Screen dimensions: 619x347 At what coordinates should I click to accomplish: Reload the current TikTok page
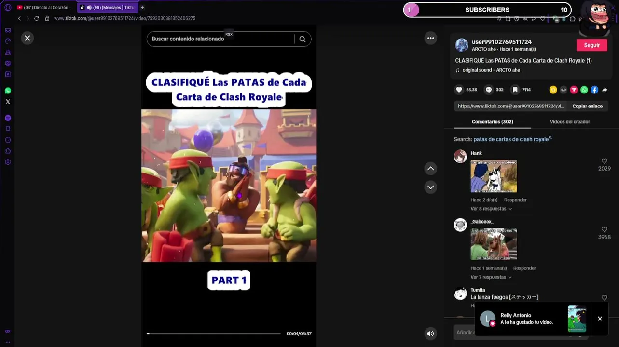click(36, 18)
